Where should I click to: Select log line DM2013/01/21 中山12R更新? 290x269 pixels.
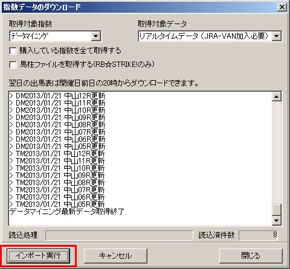pyautogui.click(x=57, y=96)
